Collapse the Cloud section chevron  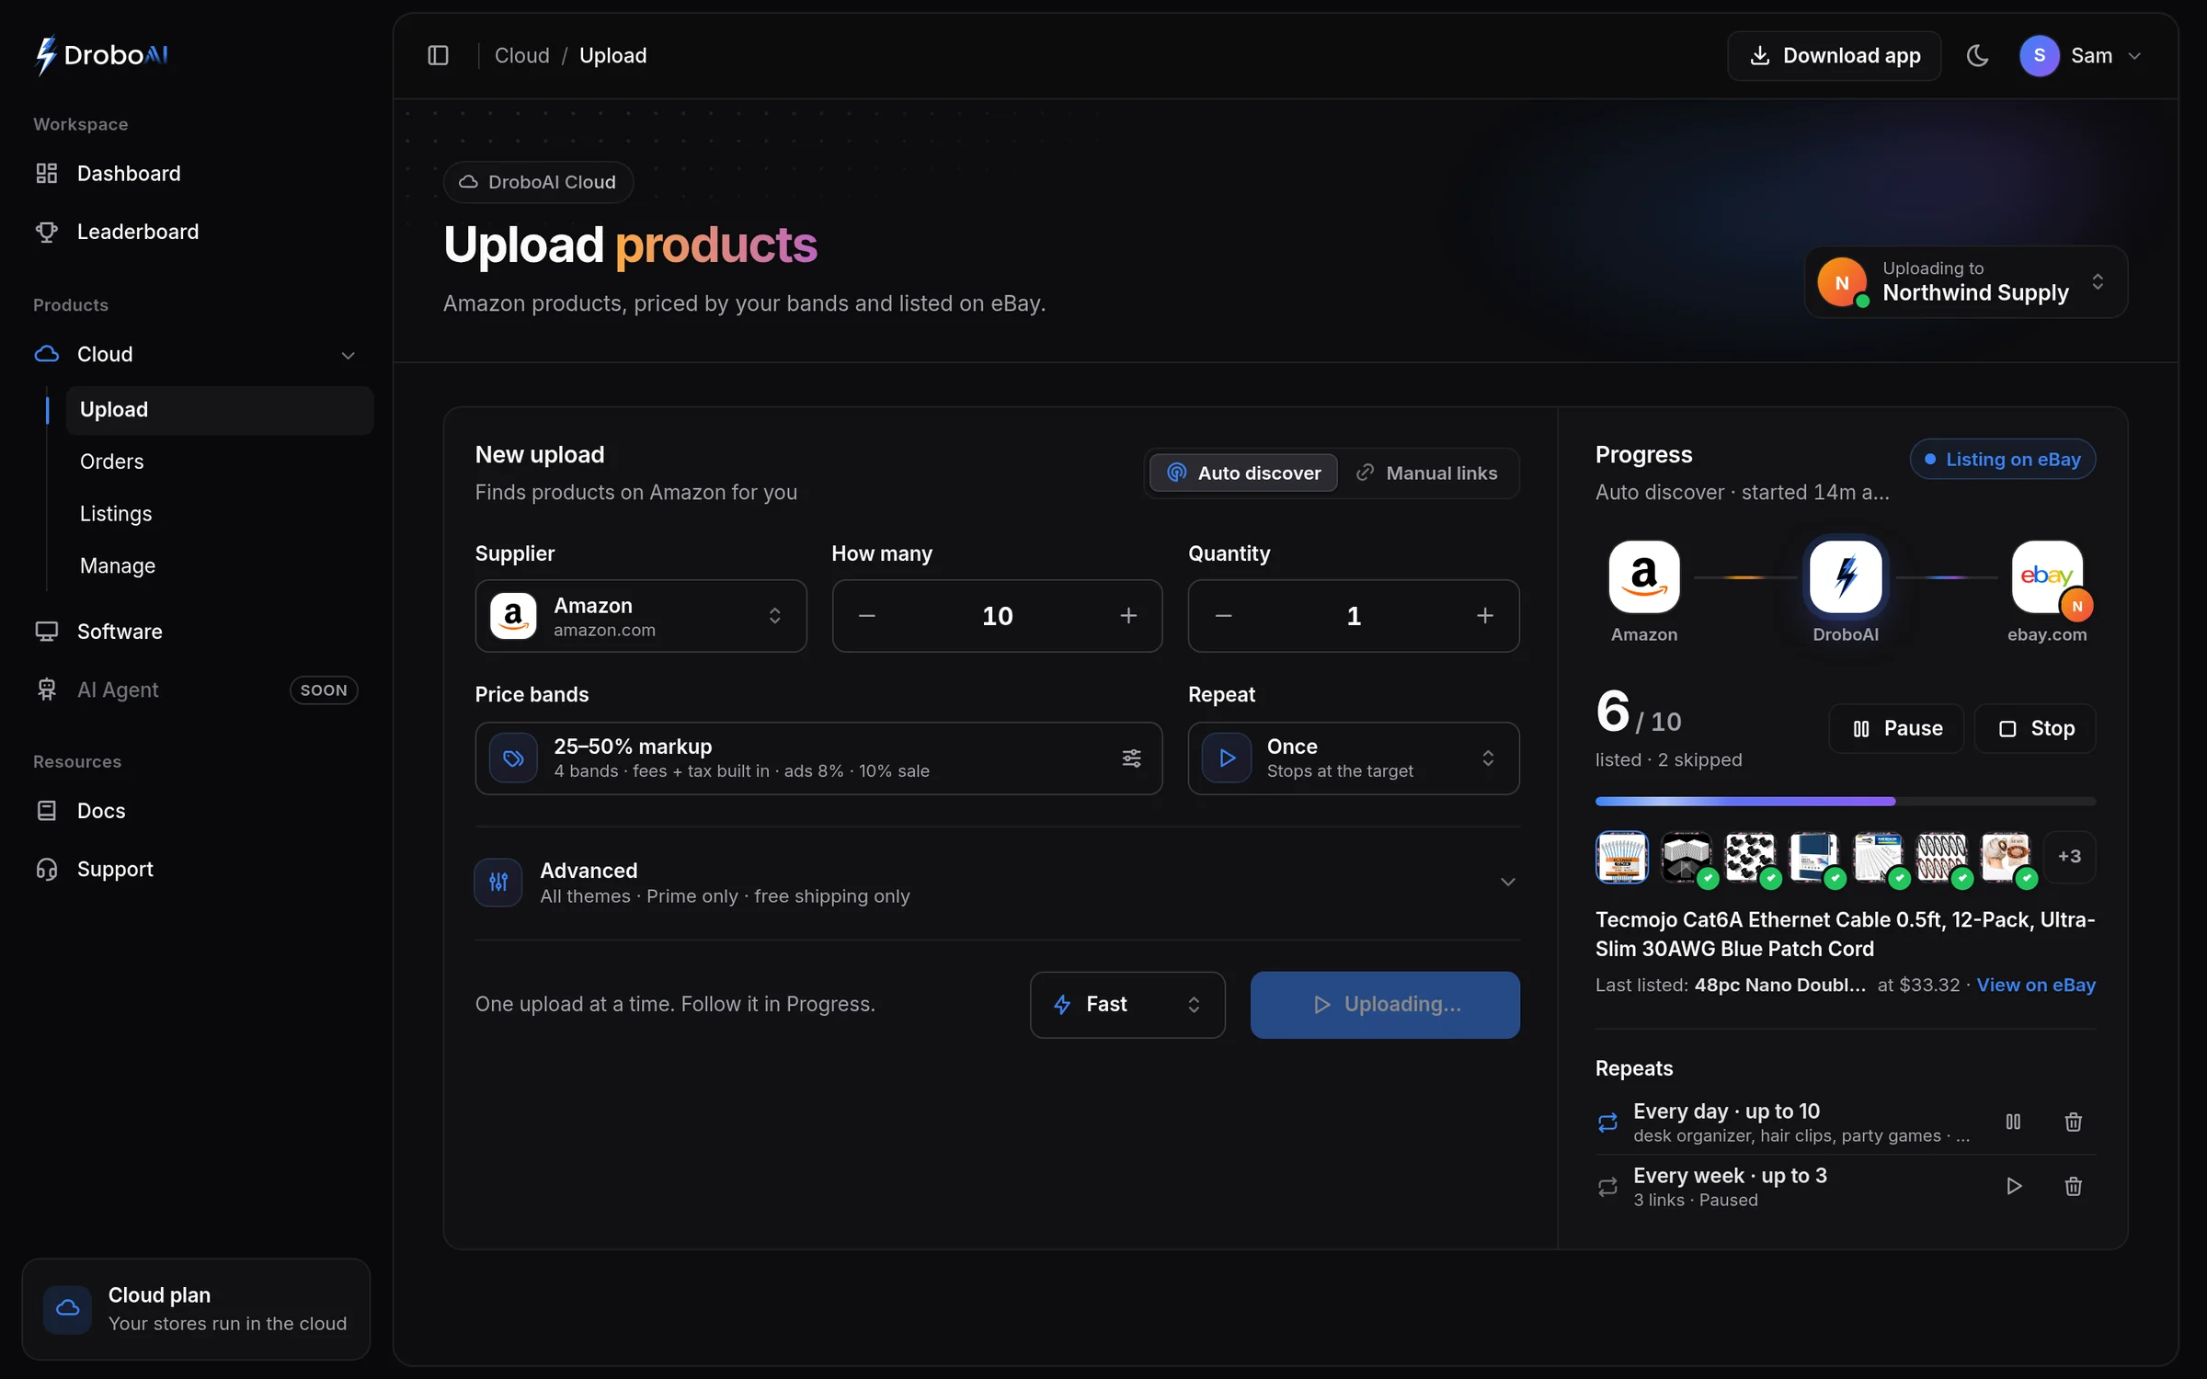point(348,355)
